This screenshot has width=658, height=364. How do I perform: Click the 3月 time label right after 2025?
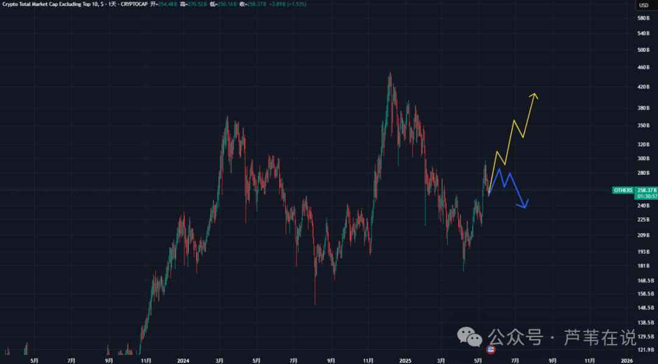(x=442, y=360)
